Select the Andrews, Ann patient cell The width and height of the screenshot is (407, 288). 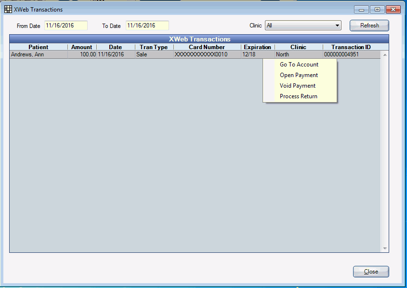[39, 54]
